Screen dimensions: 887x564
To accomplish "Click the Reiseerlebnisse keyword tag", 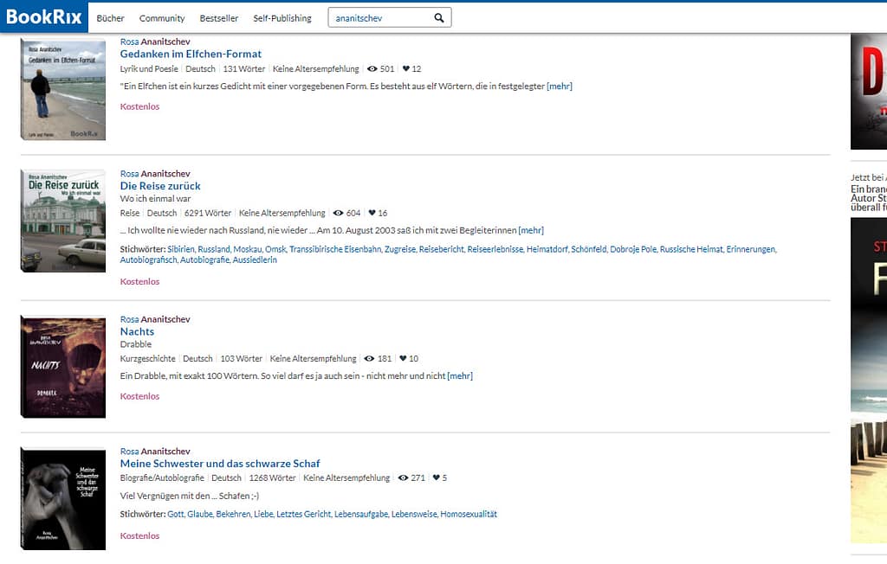I will [495, 249].
